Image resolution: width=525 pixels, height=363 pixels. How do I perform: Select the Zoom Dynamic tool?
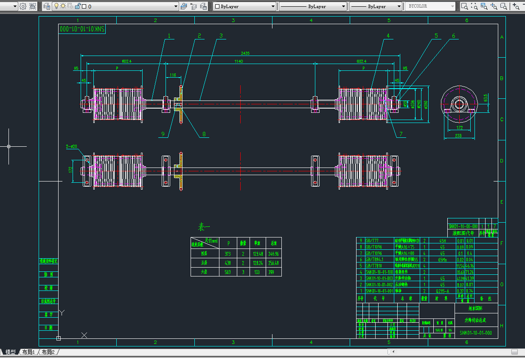coord(474,6)
